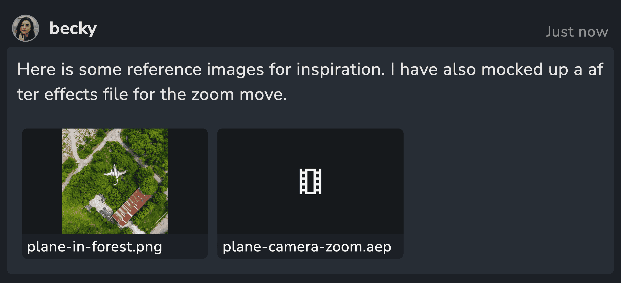Open becky's profile avatar
This screenshot has height=283, width=621.
(25, 28)
